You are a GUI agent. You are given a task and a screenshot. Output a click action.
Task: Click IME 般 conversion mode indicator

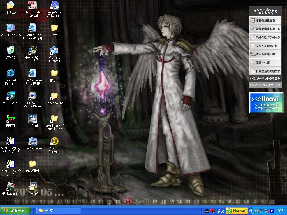pos(223,211)
